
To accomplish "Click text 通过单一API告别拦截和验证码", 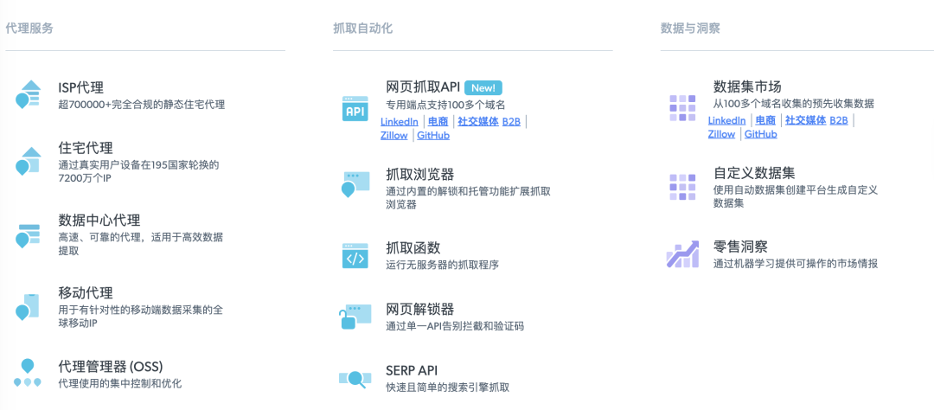I will tap(455, 326).
